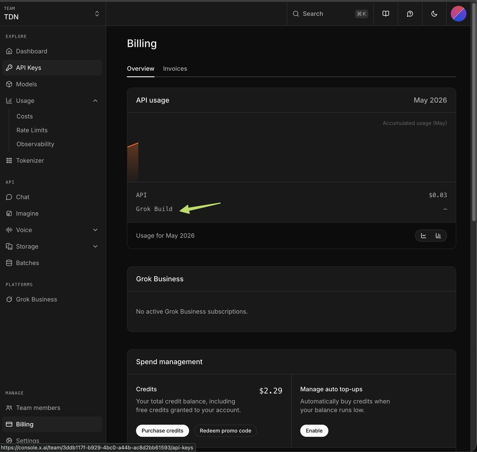Expand the Voice submenu chevron
Image resolution: width=477 pixels, height=452 pixels.
[x=95, y=230]
